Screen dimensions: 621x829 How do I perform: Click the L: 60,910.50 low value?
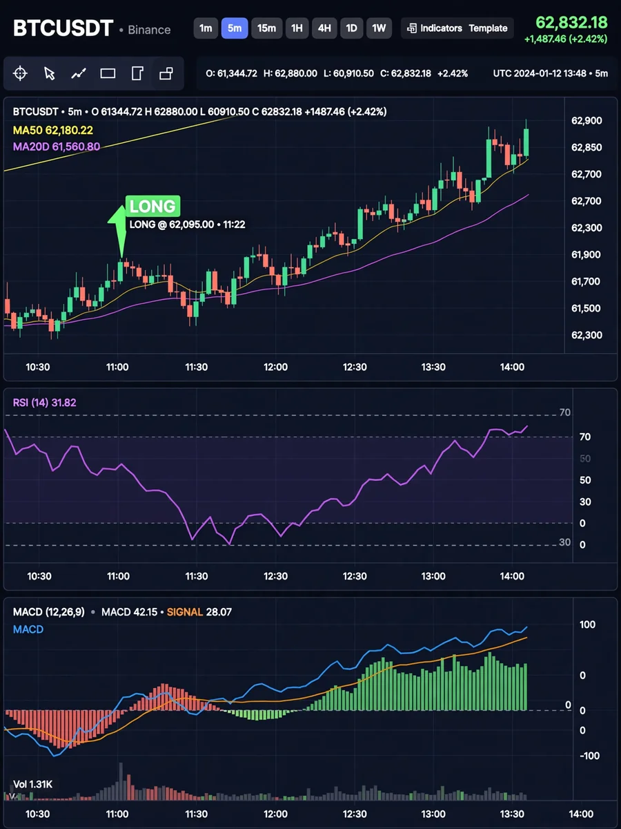[349, 73]
